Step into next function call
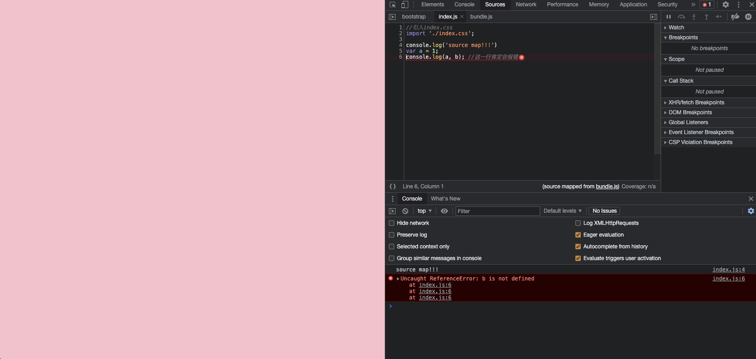 click(694, 17)
